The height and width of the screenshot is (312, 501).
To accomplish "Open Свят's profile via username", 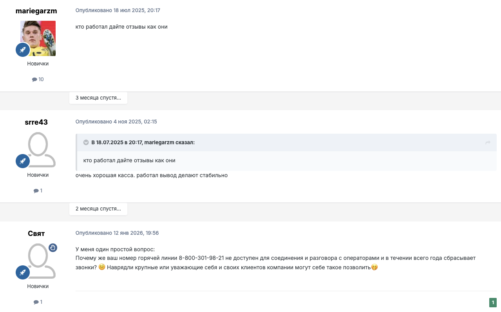I will [x=36, y=233].
